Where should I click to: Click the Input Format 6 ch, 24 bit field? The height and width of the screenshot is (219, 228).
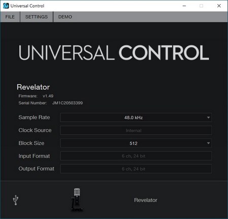(x=136, y=156)
